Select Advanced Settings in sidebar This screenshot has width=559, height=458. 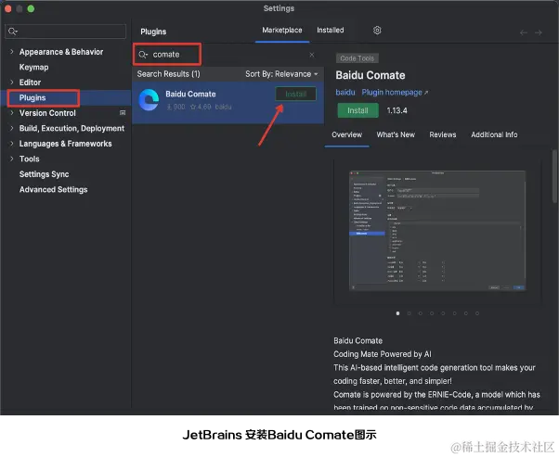(54, 189)
